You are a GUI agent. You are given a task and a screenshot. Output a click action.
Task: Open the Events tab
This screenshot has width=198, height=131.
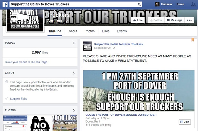point(122,31)
